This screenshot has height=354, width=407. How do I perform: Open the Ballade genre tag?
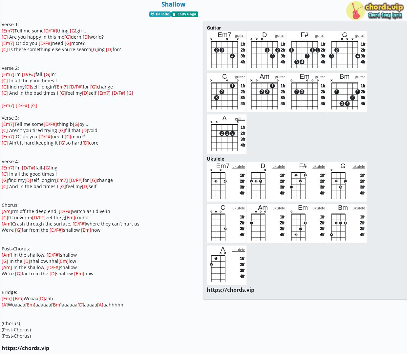tap(160, 14)
